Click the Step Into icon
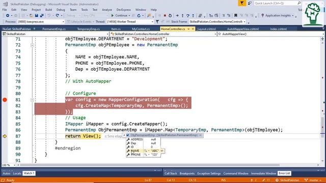 182,16
